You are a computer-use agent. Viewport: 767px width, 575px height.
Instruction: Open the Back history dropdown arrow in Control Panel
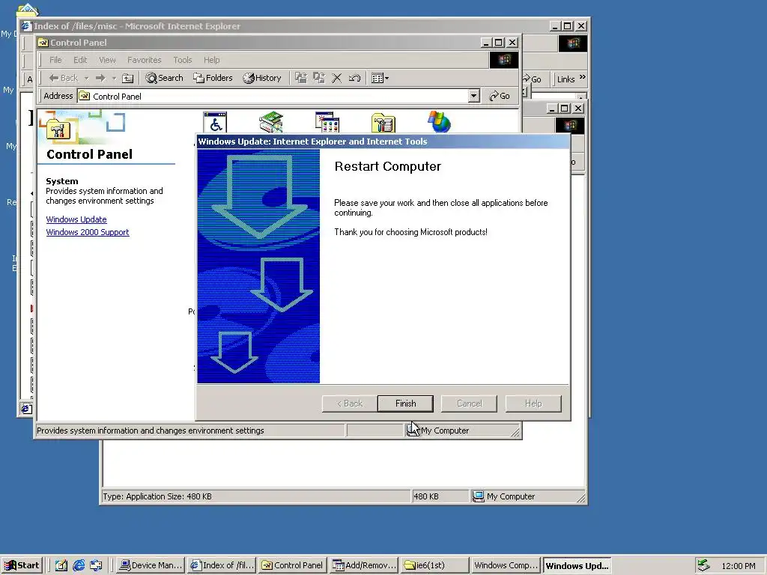point(86,78)
